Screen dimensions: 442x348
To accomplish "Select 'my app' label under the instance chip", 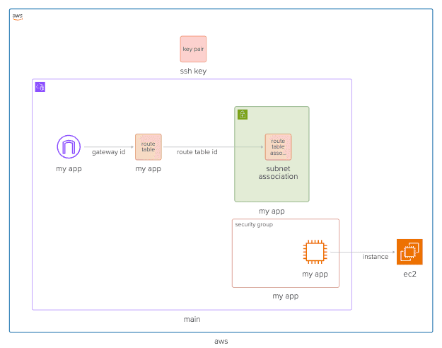I will click(x=315, y=274).
